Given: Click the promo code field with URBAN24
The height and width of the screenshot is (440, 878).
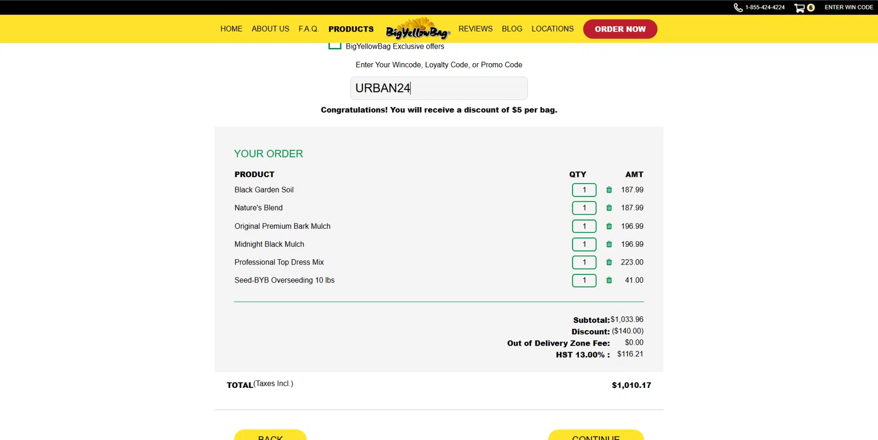Looking at the screenshot, I should click(439, 88).
